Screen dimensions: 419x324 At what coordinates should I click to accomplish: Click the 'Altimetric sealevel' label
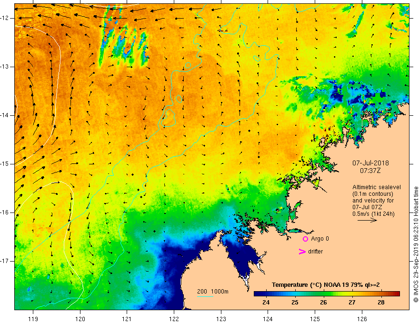pyautogui.click(x=377, y=187)
